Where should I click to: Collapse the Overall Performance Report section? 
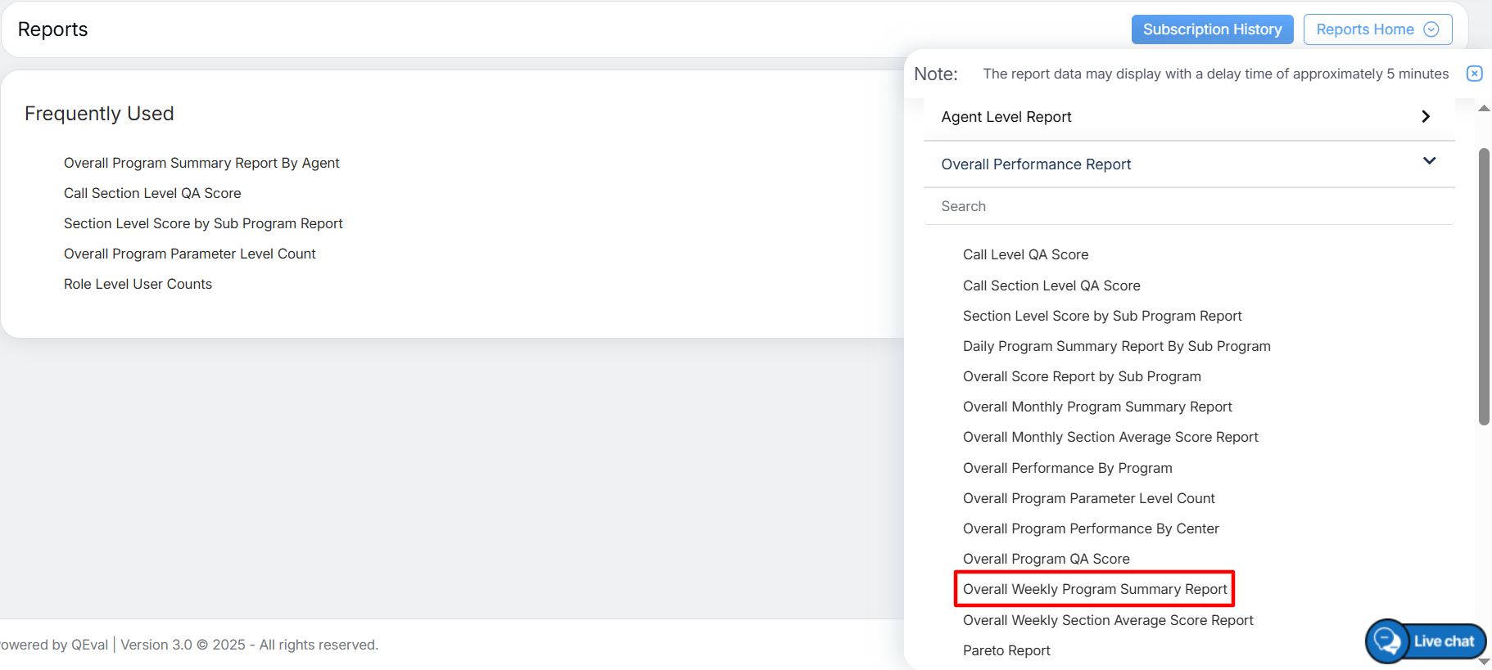1429,161
